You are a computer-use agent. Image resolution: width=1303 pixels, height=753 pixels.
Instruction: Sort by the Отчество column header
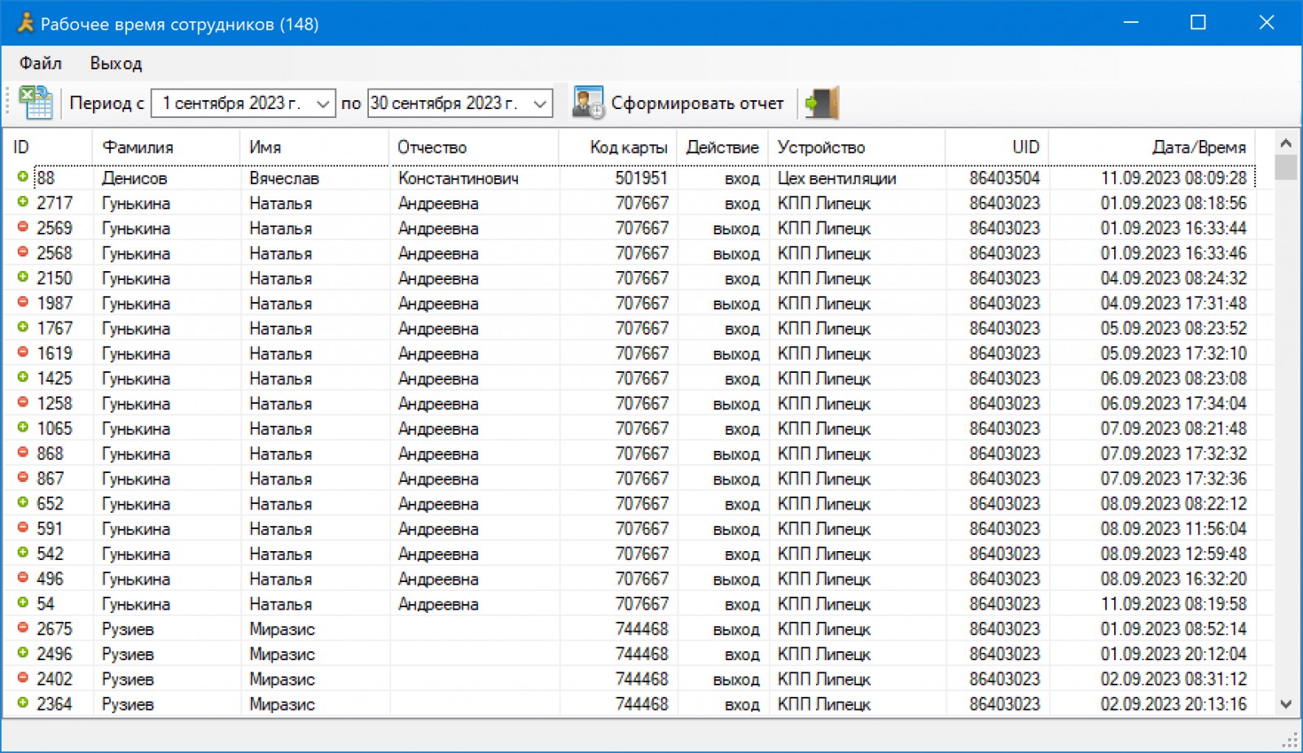click(x=474, y=147)
